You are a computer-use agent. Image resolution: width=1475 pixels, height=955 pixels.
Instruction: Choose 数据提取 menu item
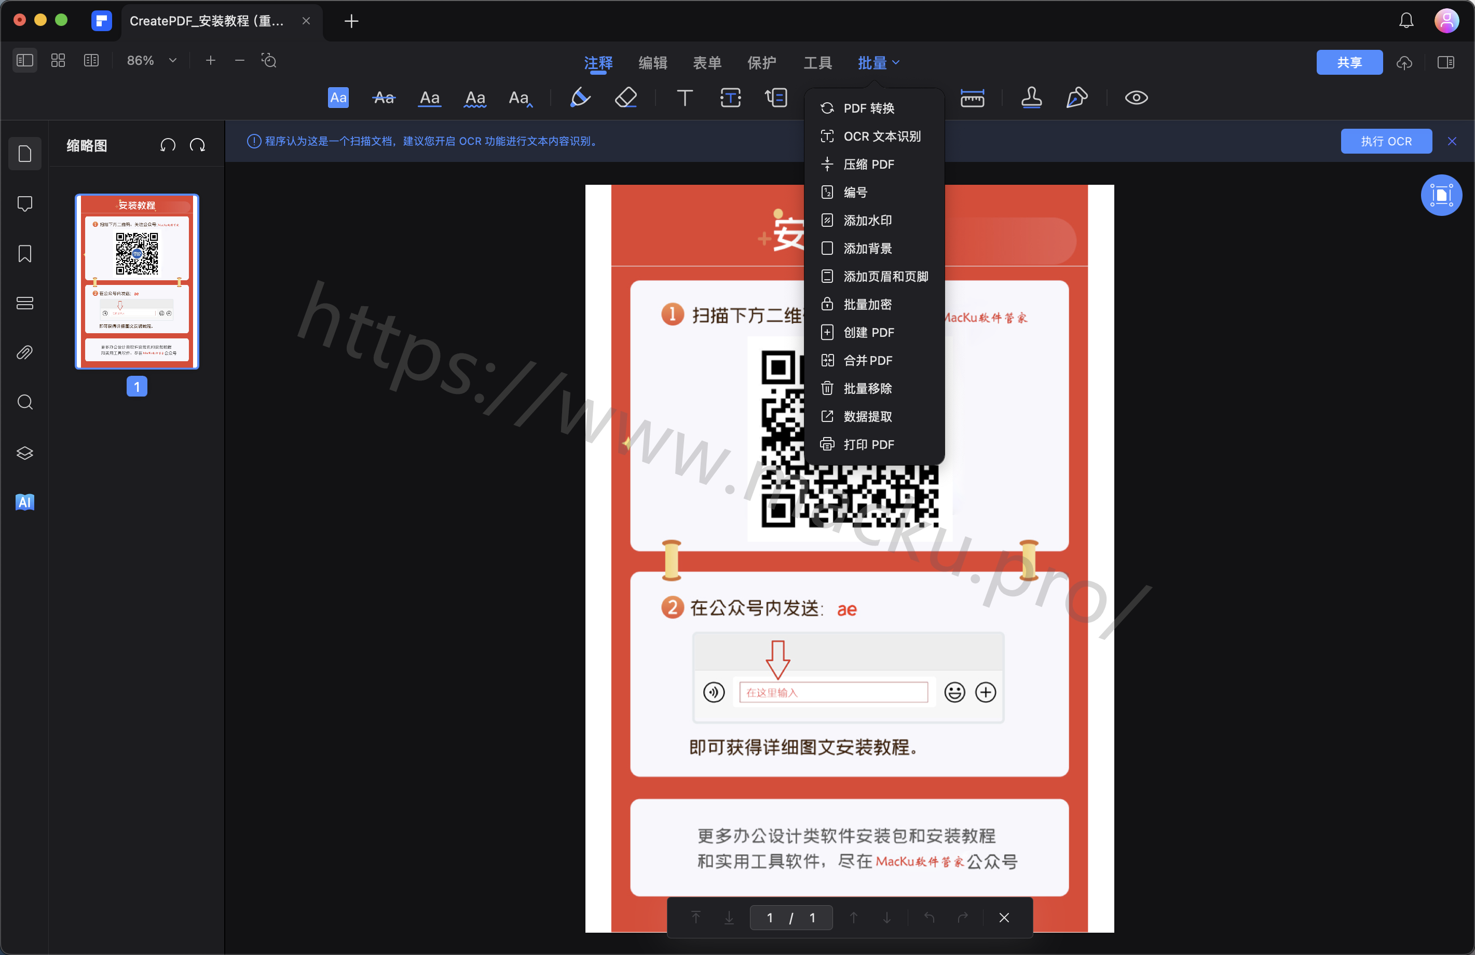click(874, 416)
